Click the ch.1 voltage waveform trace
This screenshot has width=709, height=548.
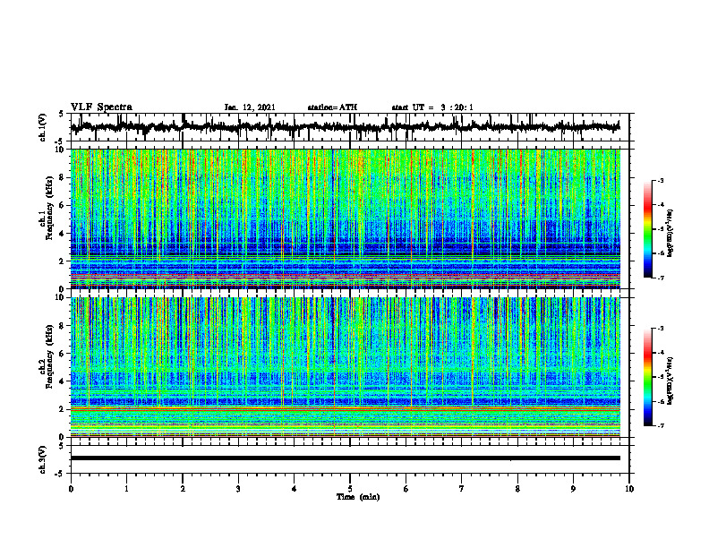click(x=345, y=126)
